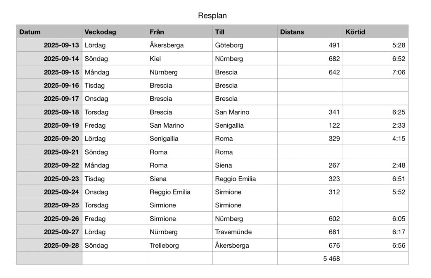Select the "Datum" column header
Viewport: 431px width, 278px height.
30,32
